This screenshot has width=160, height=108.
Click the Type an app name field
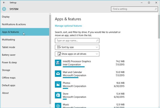click(x=77, y=40)
